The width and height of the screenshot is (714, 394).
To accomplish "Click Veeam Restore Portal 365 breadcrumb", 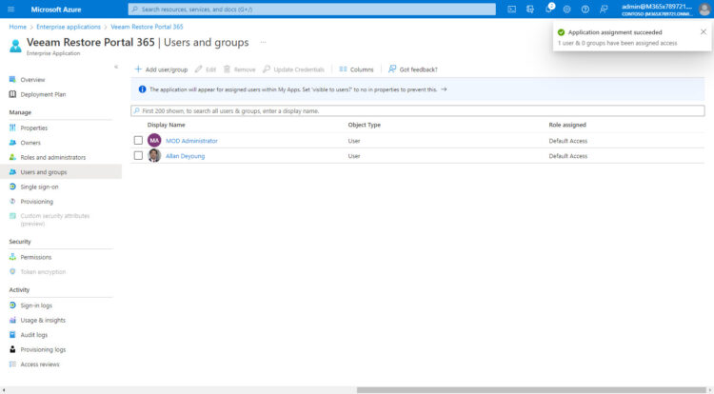I will coord(147,27).
